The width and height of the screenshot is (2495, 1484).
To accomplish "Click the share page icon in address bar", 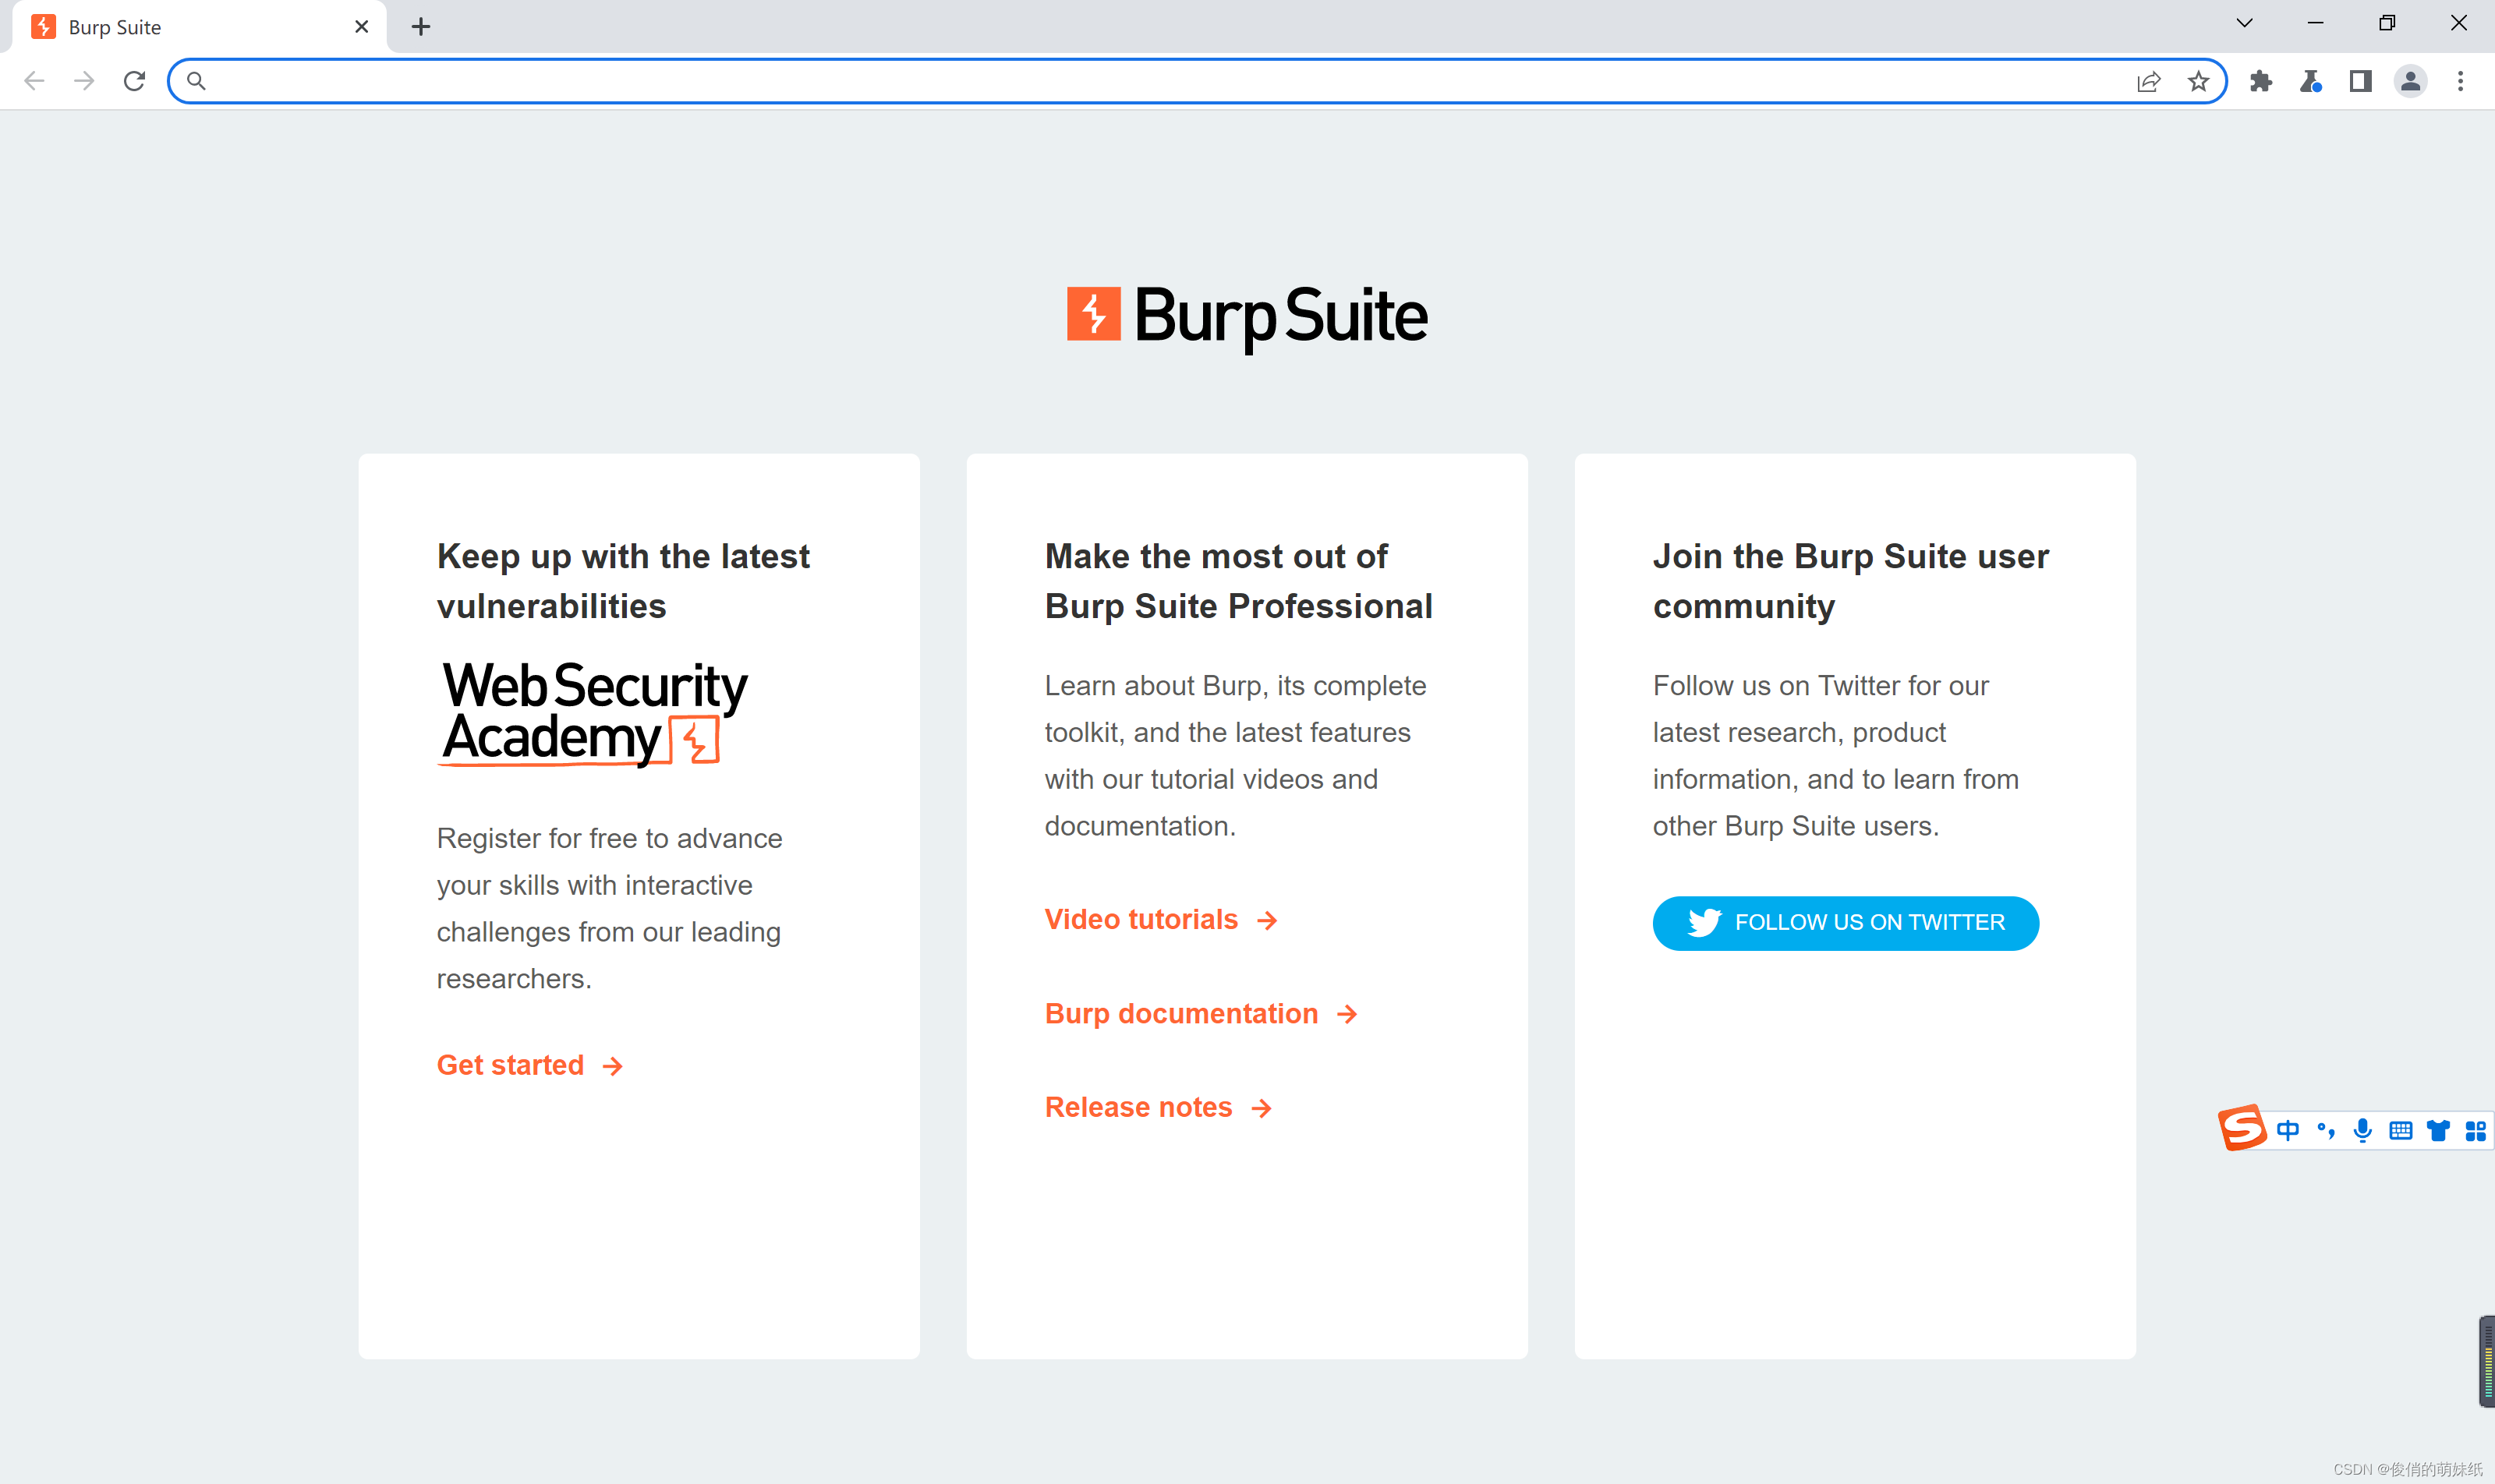I will pyautogui.click(x=2148, y=81).
